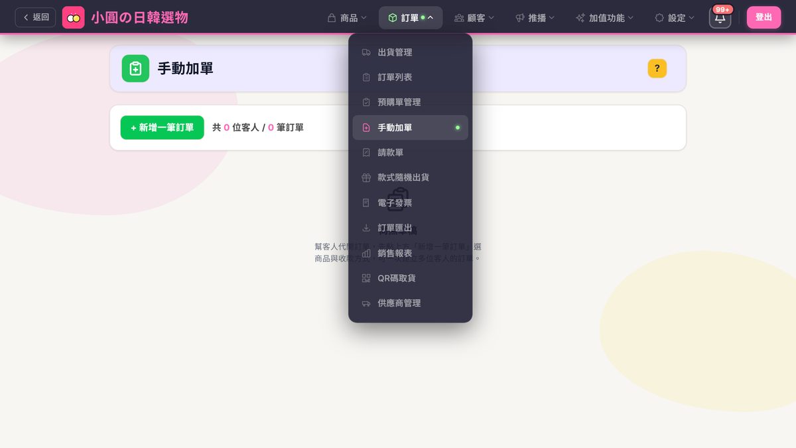
Task: Click the green status dot on 手動加單 menu row
Action: [457, 127]
